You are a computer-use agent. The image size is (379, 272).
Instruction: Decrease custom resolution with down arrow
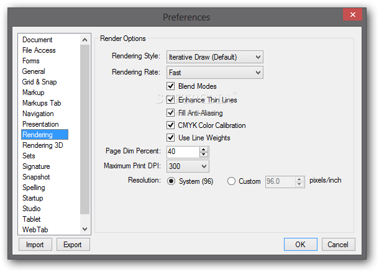pyautogui.click(x=299, y=184)
